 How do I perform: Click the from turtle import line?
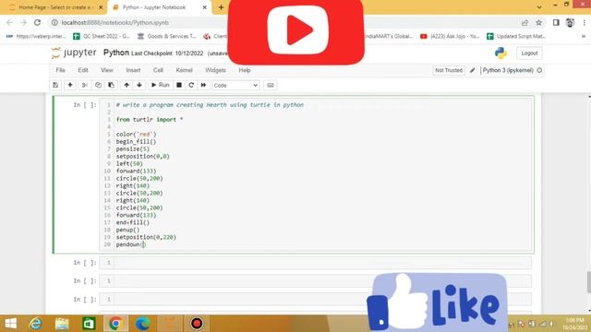(x=150, y=120)
